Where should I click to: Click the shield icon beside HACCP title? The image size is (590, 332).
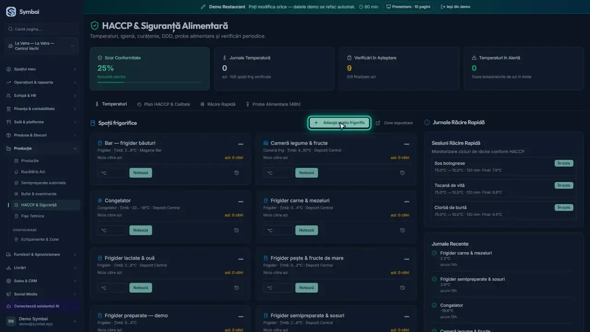[x=94, y=26]
